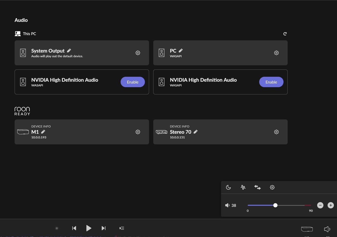
Task: Open the play queue icon
Action: pyautogui.click(x=122, y=228)
